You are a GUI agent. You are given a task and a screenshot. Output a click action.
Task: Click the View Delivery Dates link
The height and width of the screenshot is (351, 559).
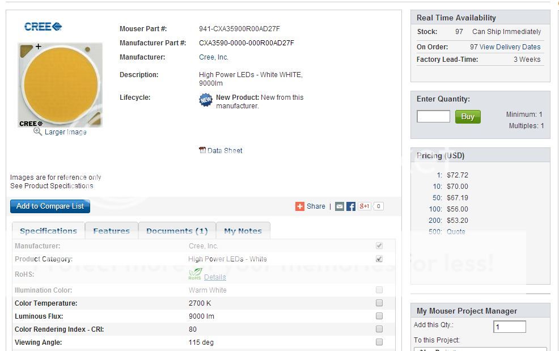coord(510,46)
